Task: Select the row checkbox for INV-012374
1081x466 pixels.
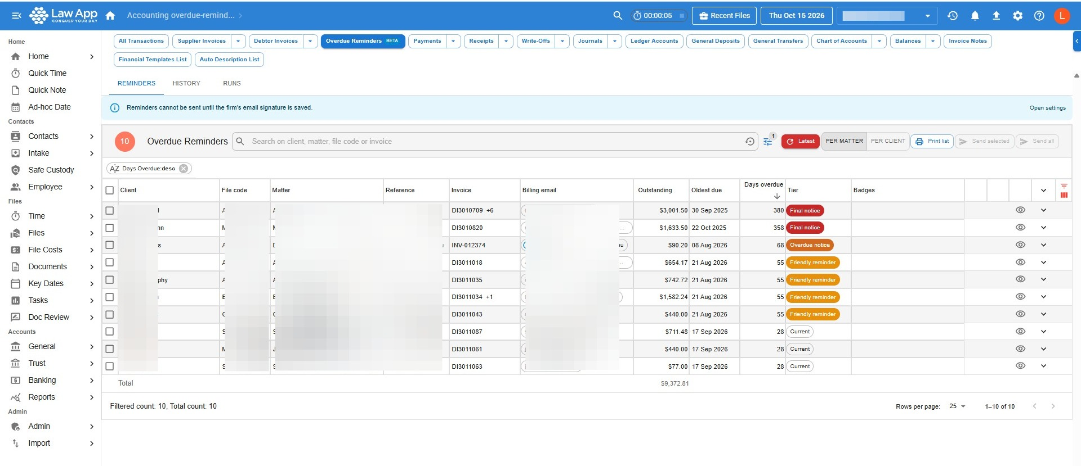Action: pos(110,245)
